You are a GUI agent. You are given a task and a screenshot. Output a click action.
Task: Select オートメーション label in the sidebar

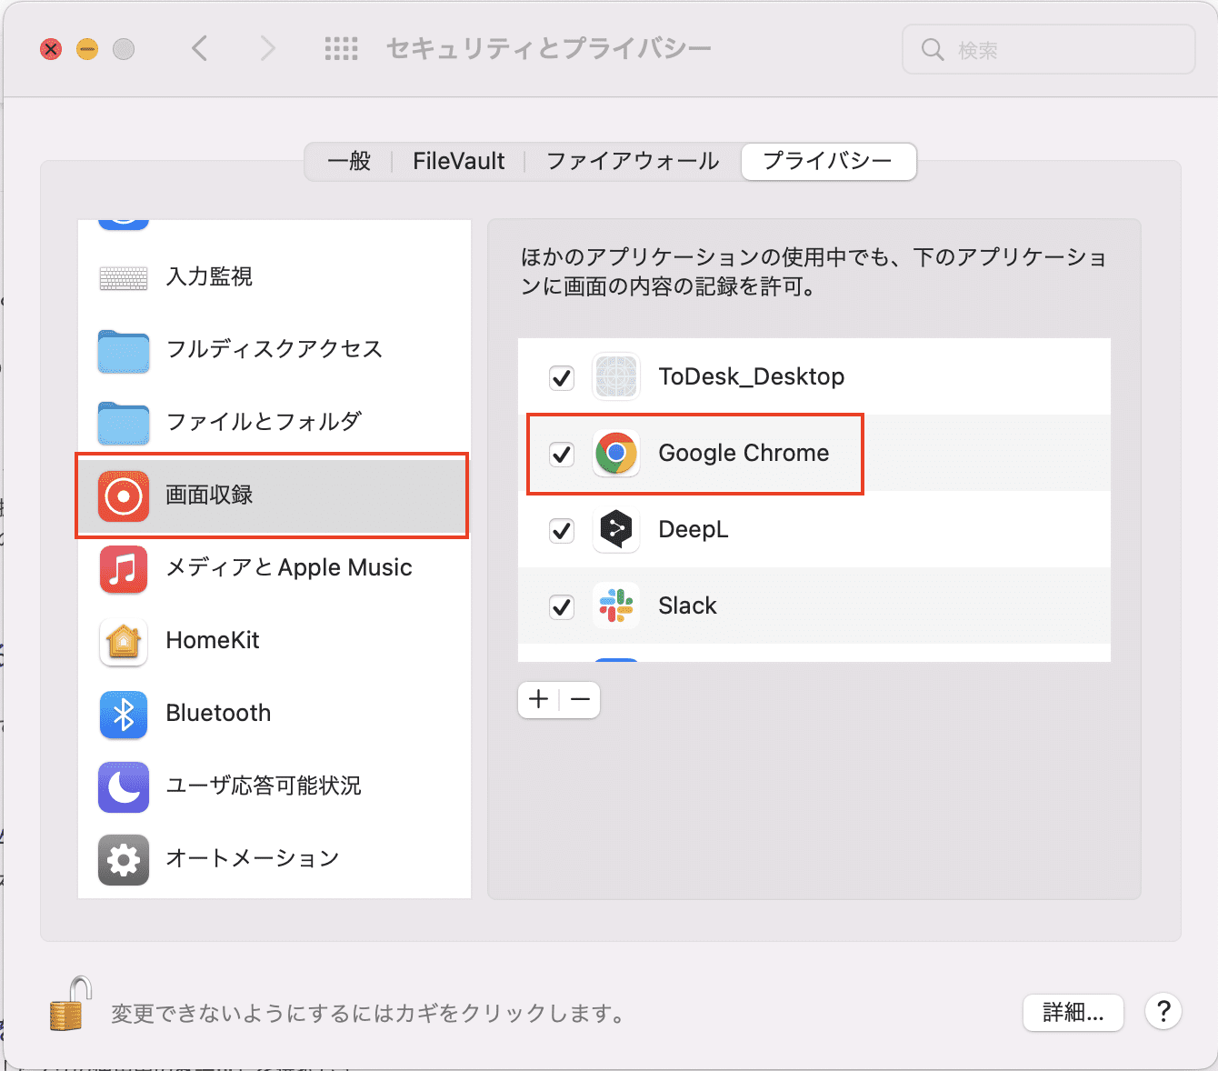(x=253, y=858)
